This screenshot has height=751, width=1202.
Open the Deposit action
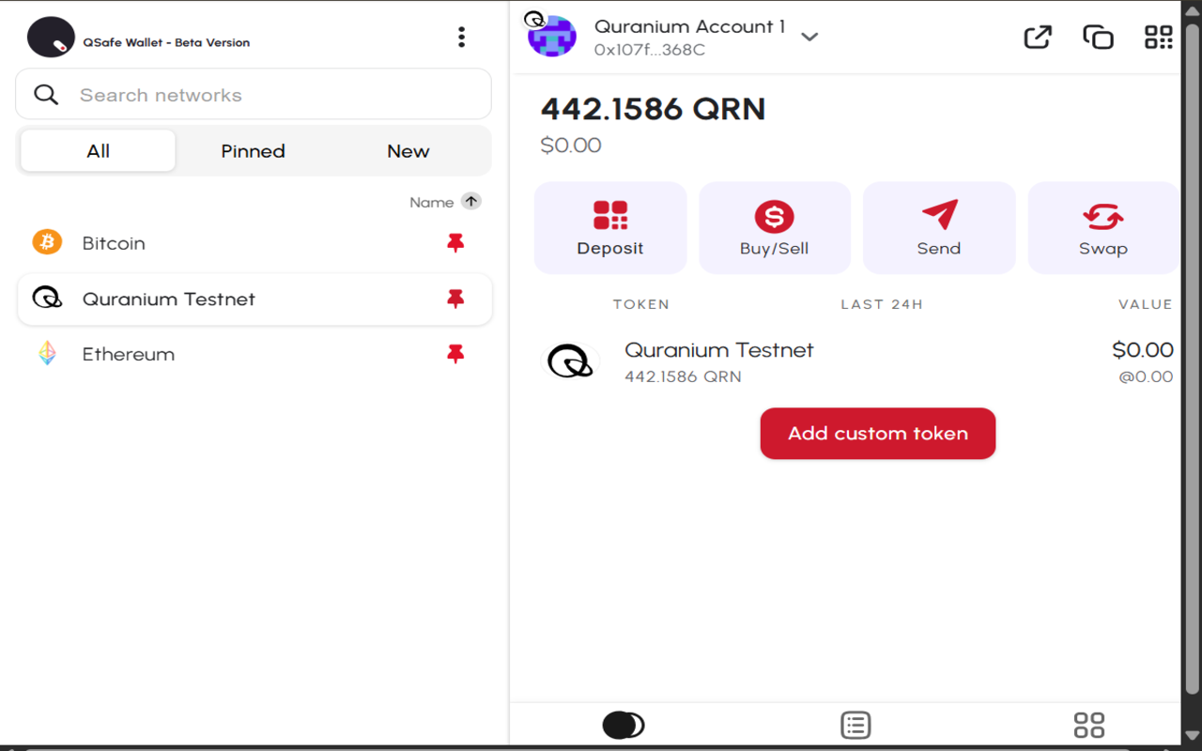pos(609,227)
